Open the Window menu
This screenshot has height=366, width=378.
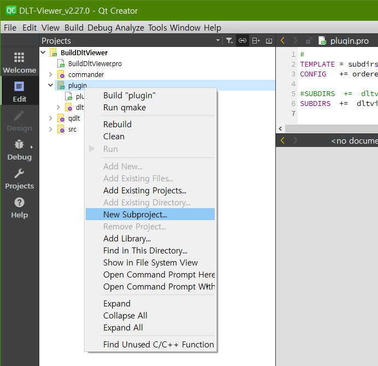pyautogui.click(x=185, y=28)
